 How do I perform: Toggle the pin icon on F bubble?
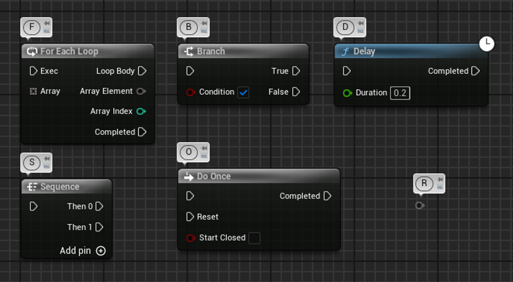coord(47,23)
